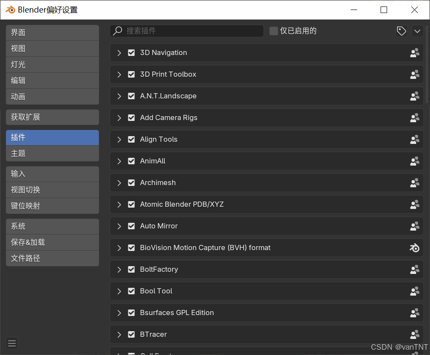Open the add-ons options dropdown arrow
The height and width of the screenshot is (355, 430).
click(x=417, y=31)
